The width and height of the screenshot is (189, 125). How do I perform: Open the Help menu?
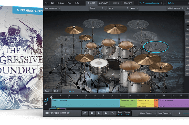click(x=78, y=3)
